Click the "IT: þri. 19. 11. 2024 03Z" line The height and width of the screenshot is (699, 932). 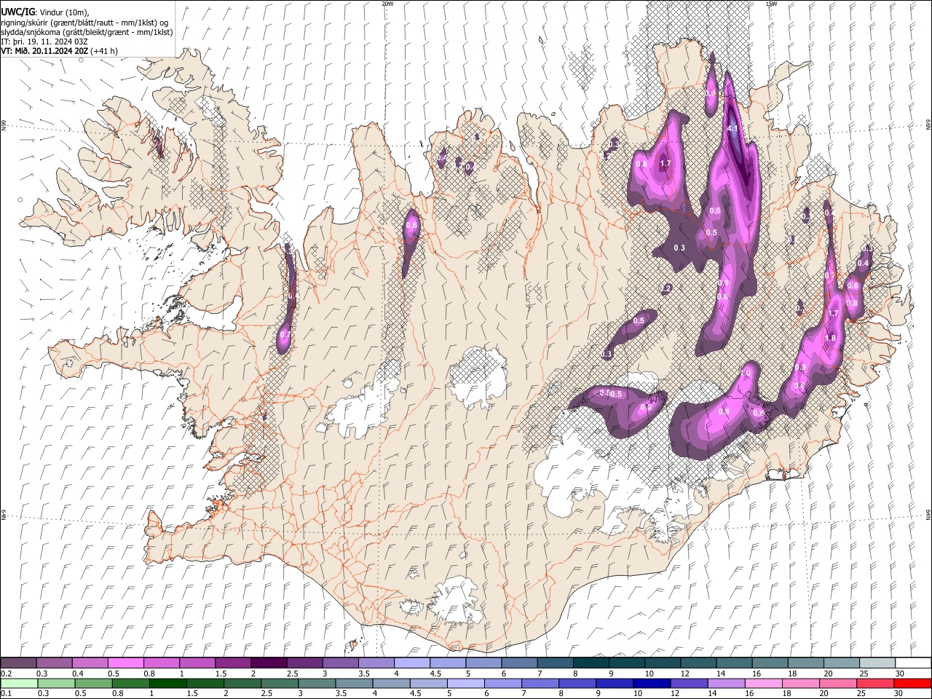pos(44,42)
